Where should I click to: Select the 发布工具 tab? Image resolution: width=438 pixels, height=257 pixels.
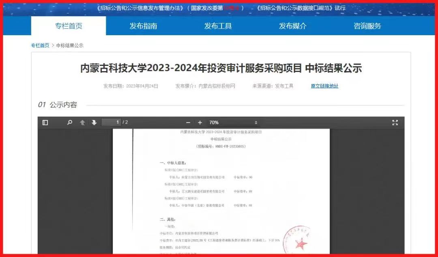(x=218, y=26)
